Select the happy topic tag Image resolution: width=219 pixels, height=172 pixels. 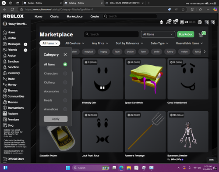point(104,51)
